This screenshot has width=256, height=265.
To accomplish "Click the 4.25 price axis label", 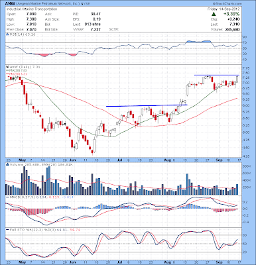I will click(x=247, y=156).
